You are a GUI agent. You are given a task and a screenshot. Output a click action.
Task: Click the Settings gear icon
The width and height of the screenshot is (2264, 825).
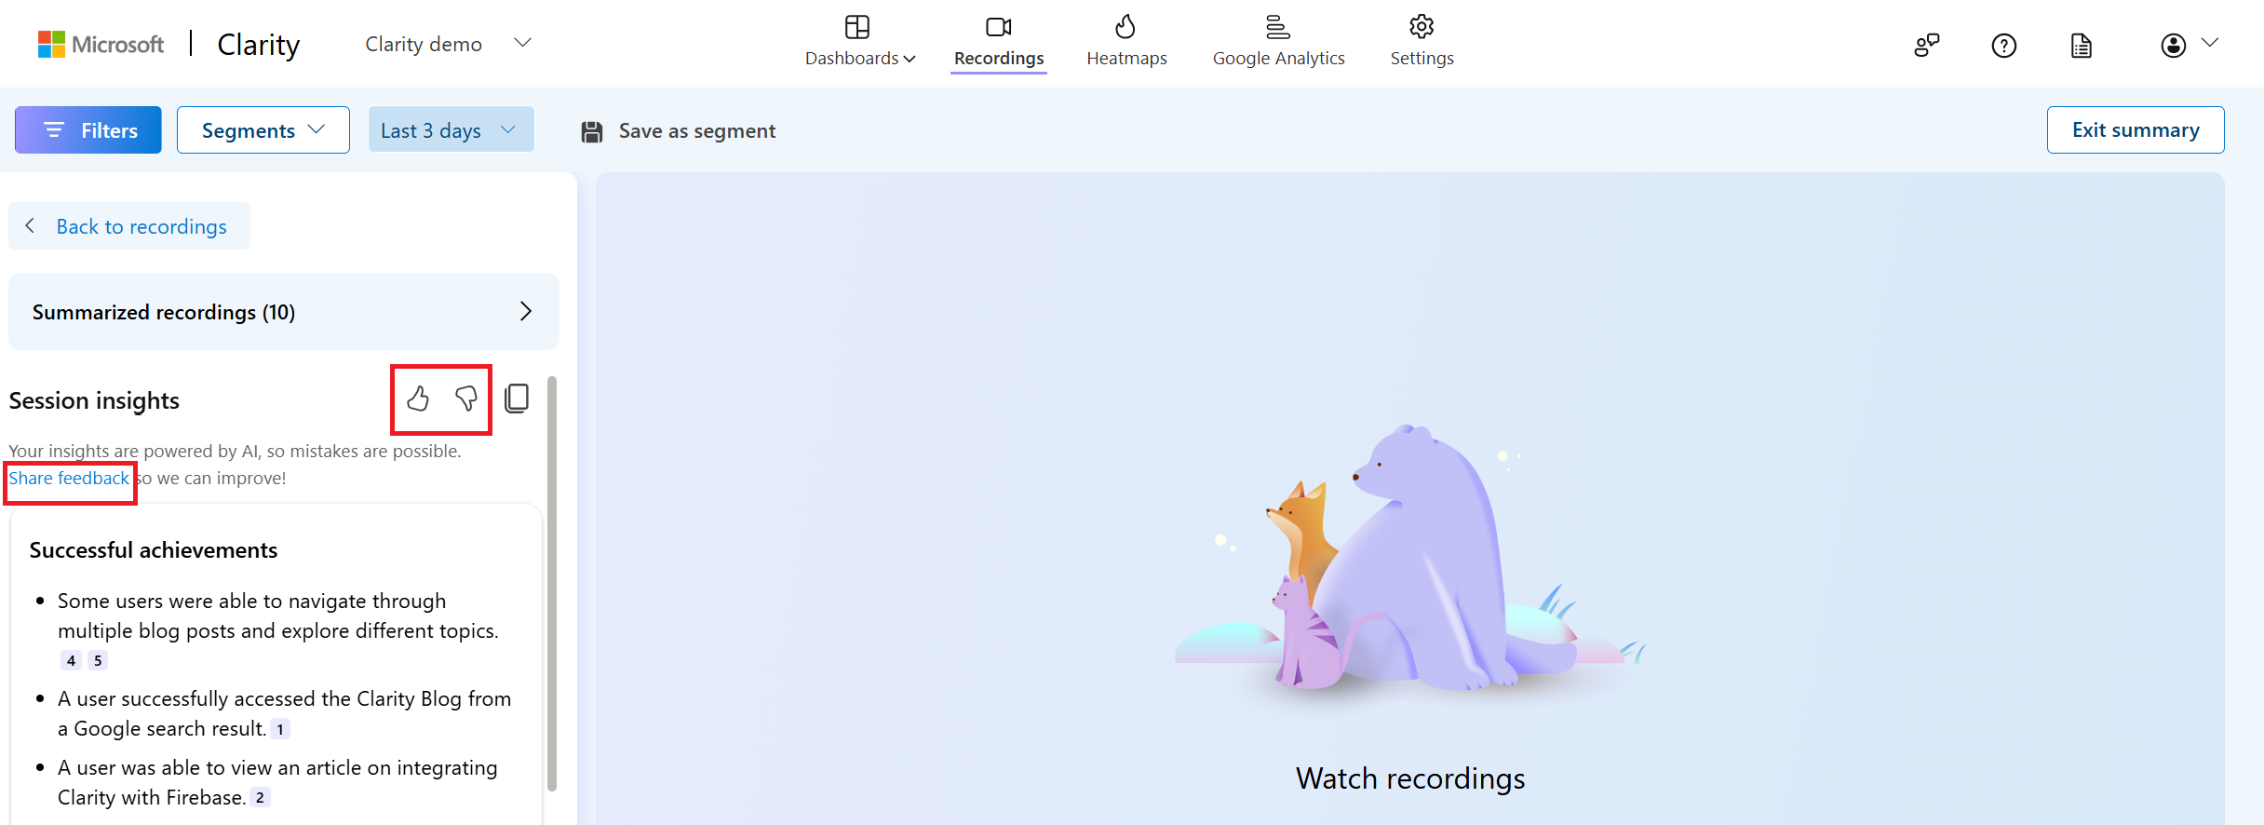pos(1422,26)
